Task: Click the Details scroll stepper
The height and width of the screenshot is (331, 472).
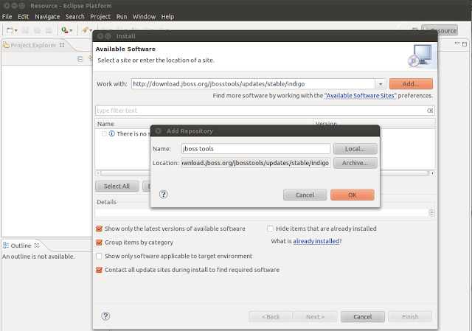Action: click(431, 213)
